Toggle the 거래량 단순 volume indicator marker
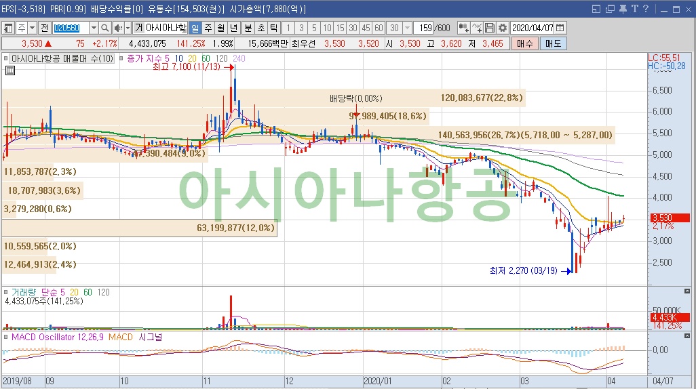696x389 pixels. click(x=6, y=292)
